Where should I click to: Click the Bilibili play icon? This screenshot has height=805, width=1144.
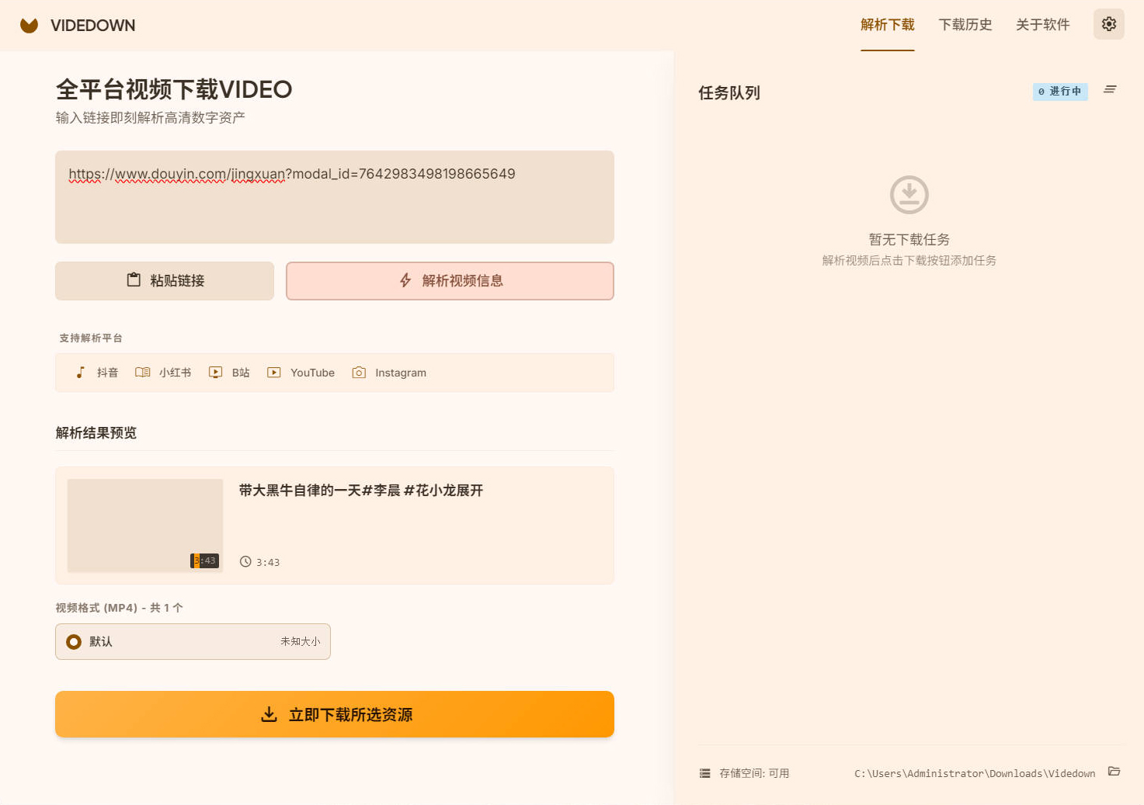(x=215, y=373)
